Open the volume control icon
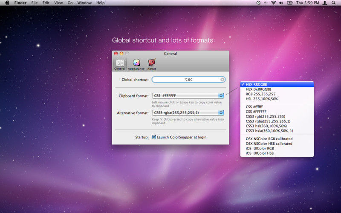341x213 pixels. pos(281,3)
